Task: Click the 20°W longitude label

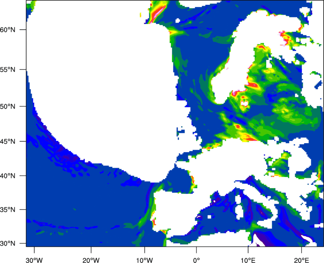Action: pyautogui.click(x=91, y=260)
